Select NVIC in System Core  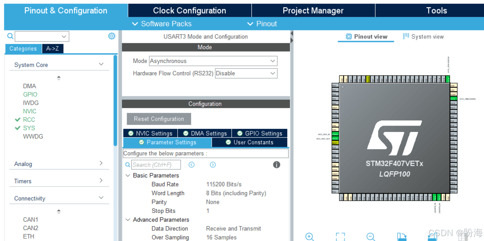(x=30, y=111)
